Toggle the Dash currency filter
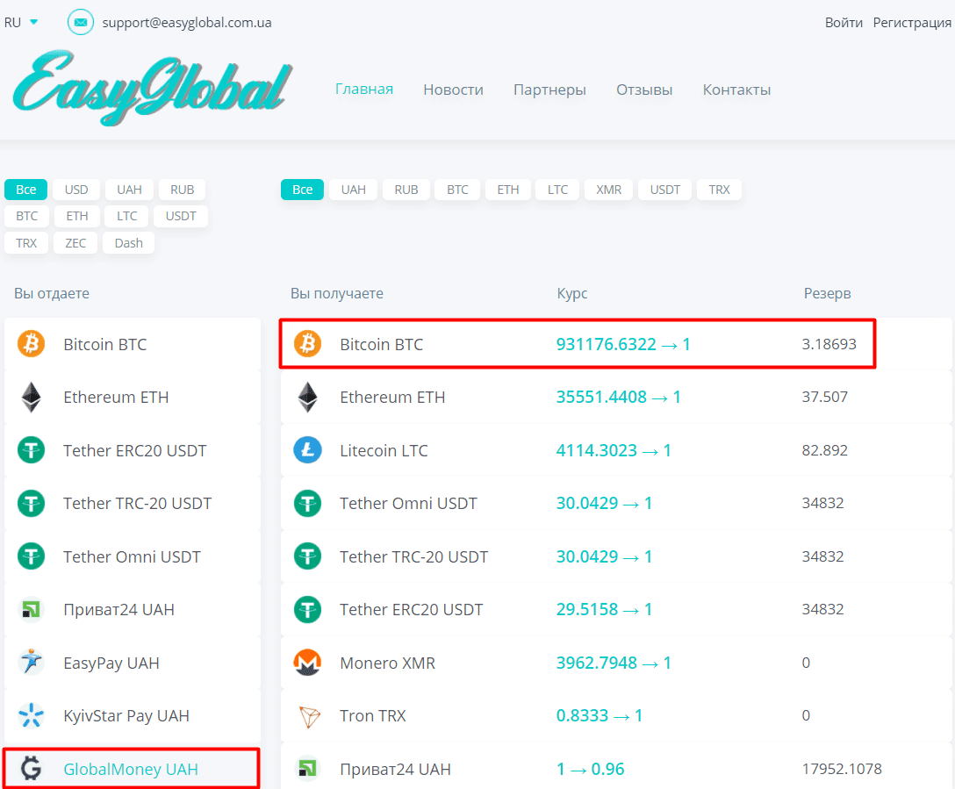 (x=128, y=242)
